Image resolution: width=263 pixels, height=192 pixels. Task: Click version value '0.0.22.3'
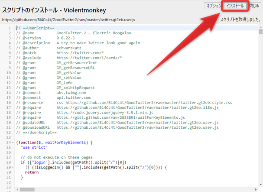coord(65,38)
